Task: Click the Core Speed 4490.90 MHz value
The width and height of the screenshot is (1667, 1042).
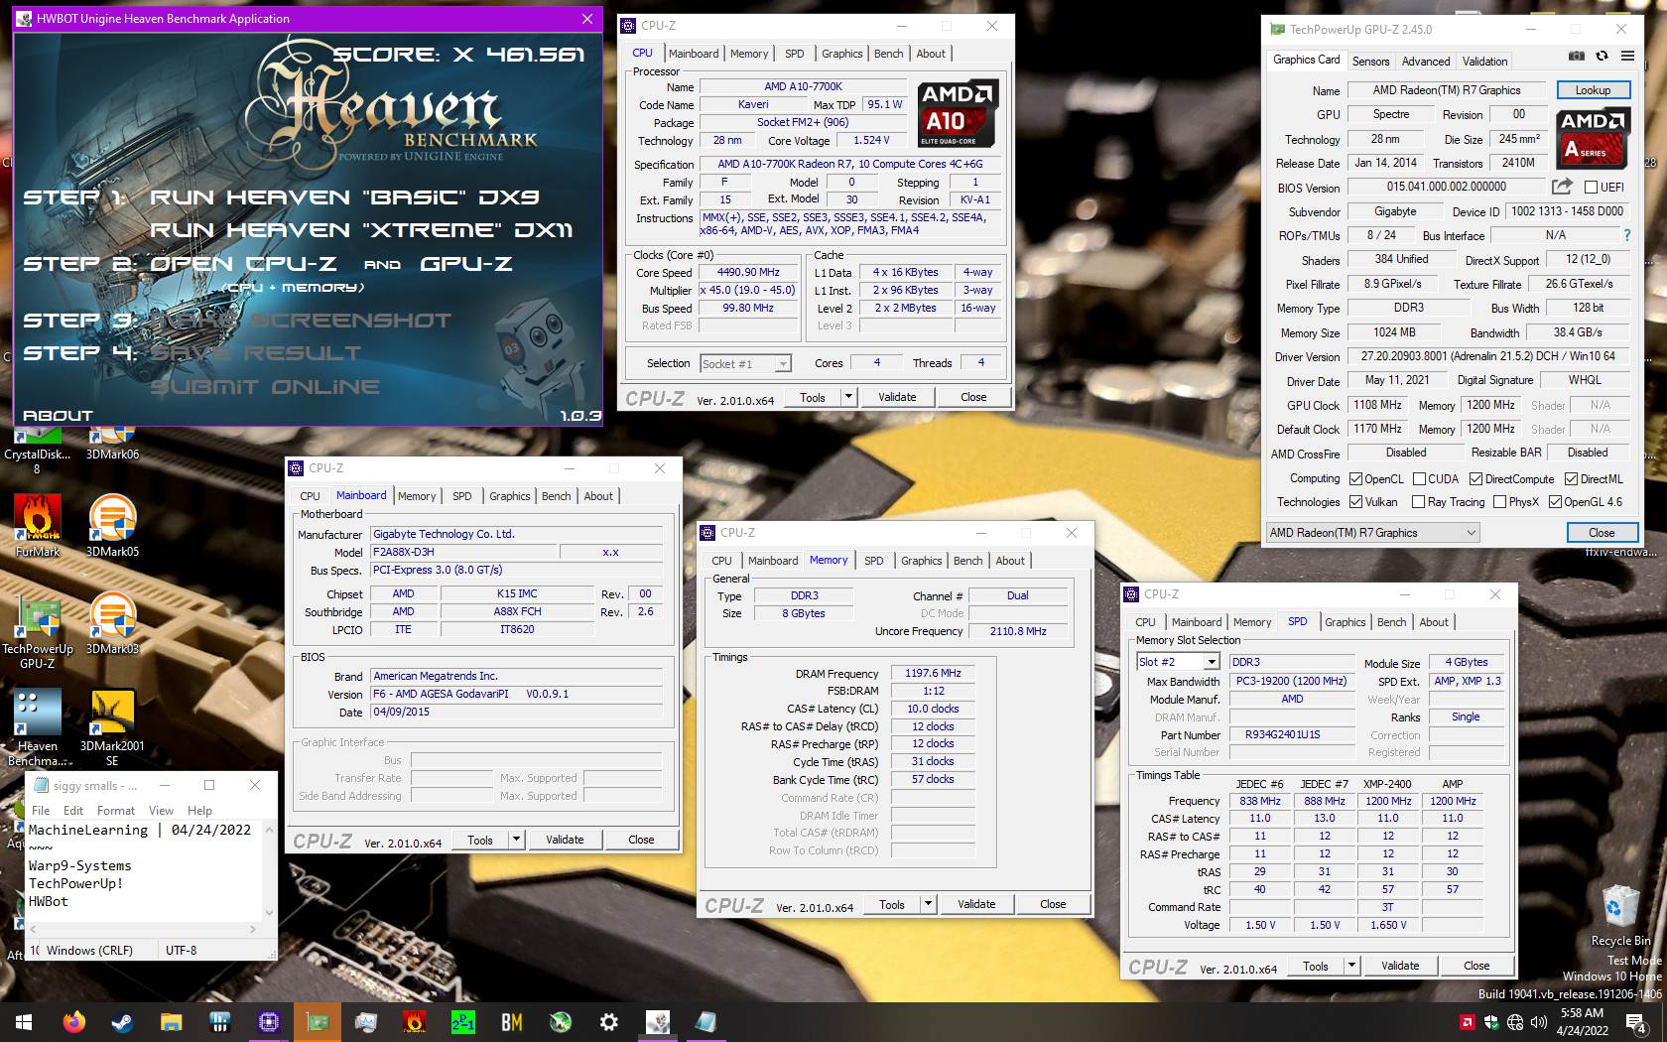Action: pyautogui.click(x=748, y=272)
